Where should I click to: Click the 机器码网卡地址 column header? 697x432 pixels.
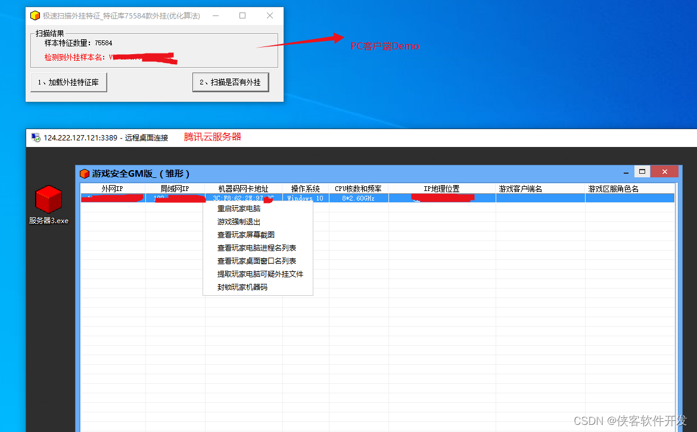[x=244, y=189]
